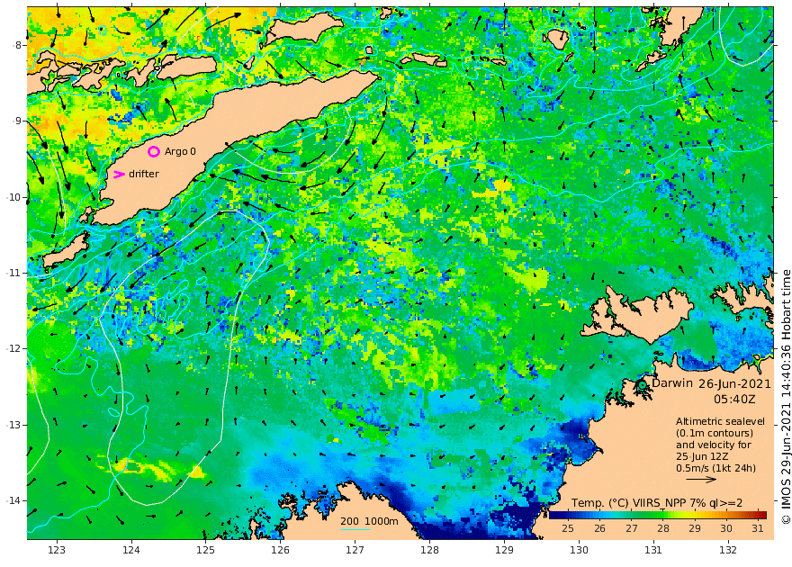Click the "Darwin" city label
This screenshot has height=567, width=792.
pos(672,382)
